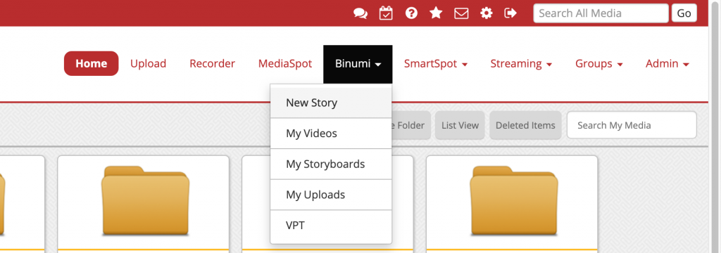This screenshot has height=253, width=721.
Task: Open the folder right of the Binumi menu
Action: (513, 201)
